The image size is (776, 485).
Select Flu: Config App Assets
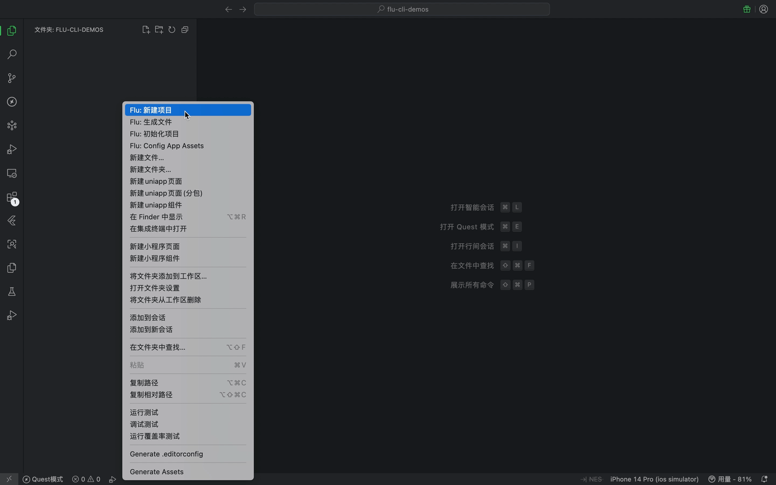pyautogui.click(x=188, y=145)
